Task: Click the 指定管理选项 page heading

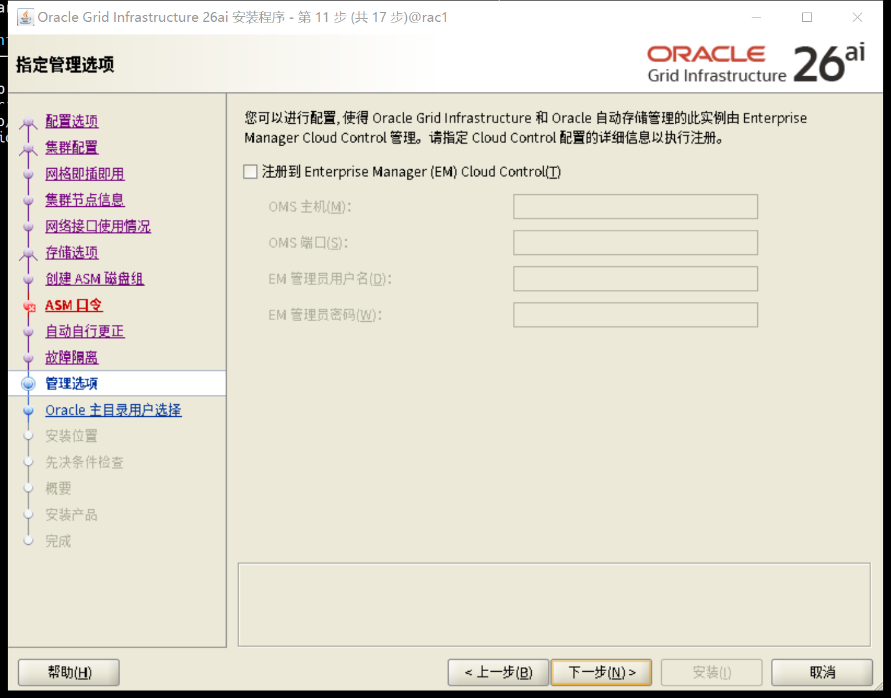Action: [65, 64]
